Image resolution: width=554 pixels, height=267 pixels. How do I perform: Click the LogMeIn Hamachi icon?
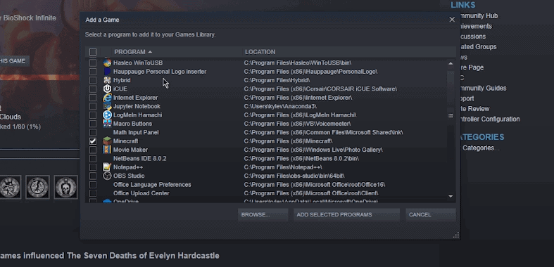[x=107, y=115]
